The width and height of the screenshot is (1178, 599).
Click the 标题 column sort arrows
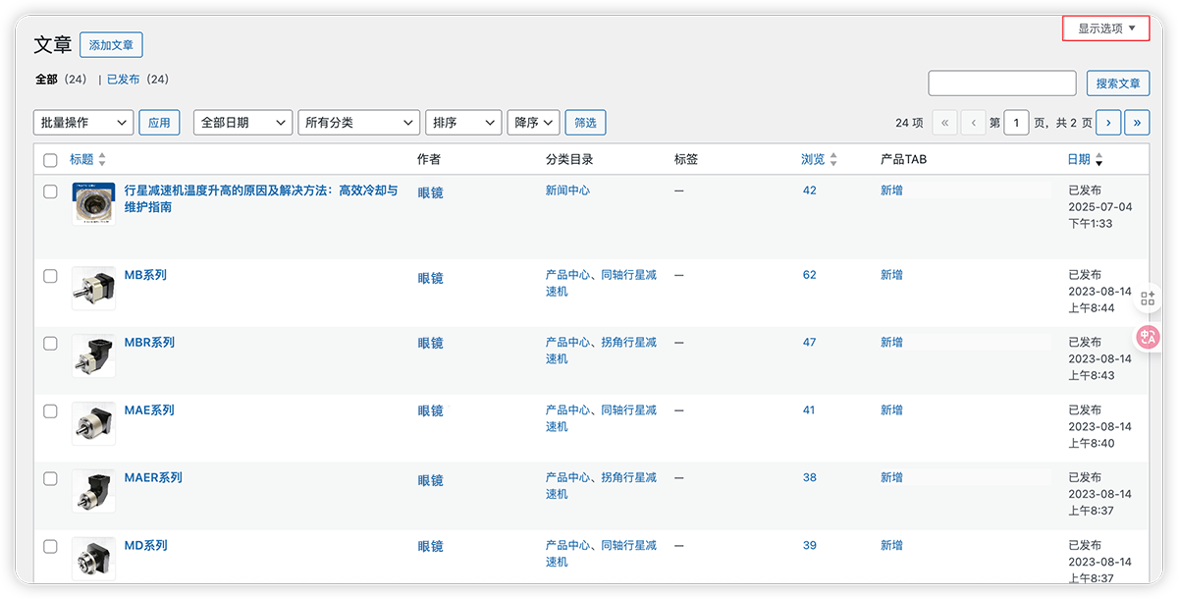pyautogui.click(x=102, y=160)
